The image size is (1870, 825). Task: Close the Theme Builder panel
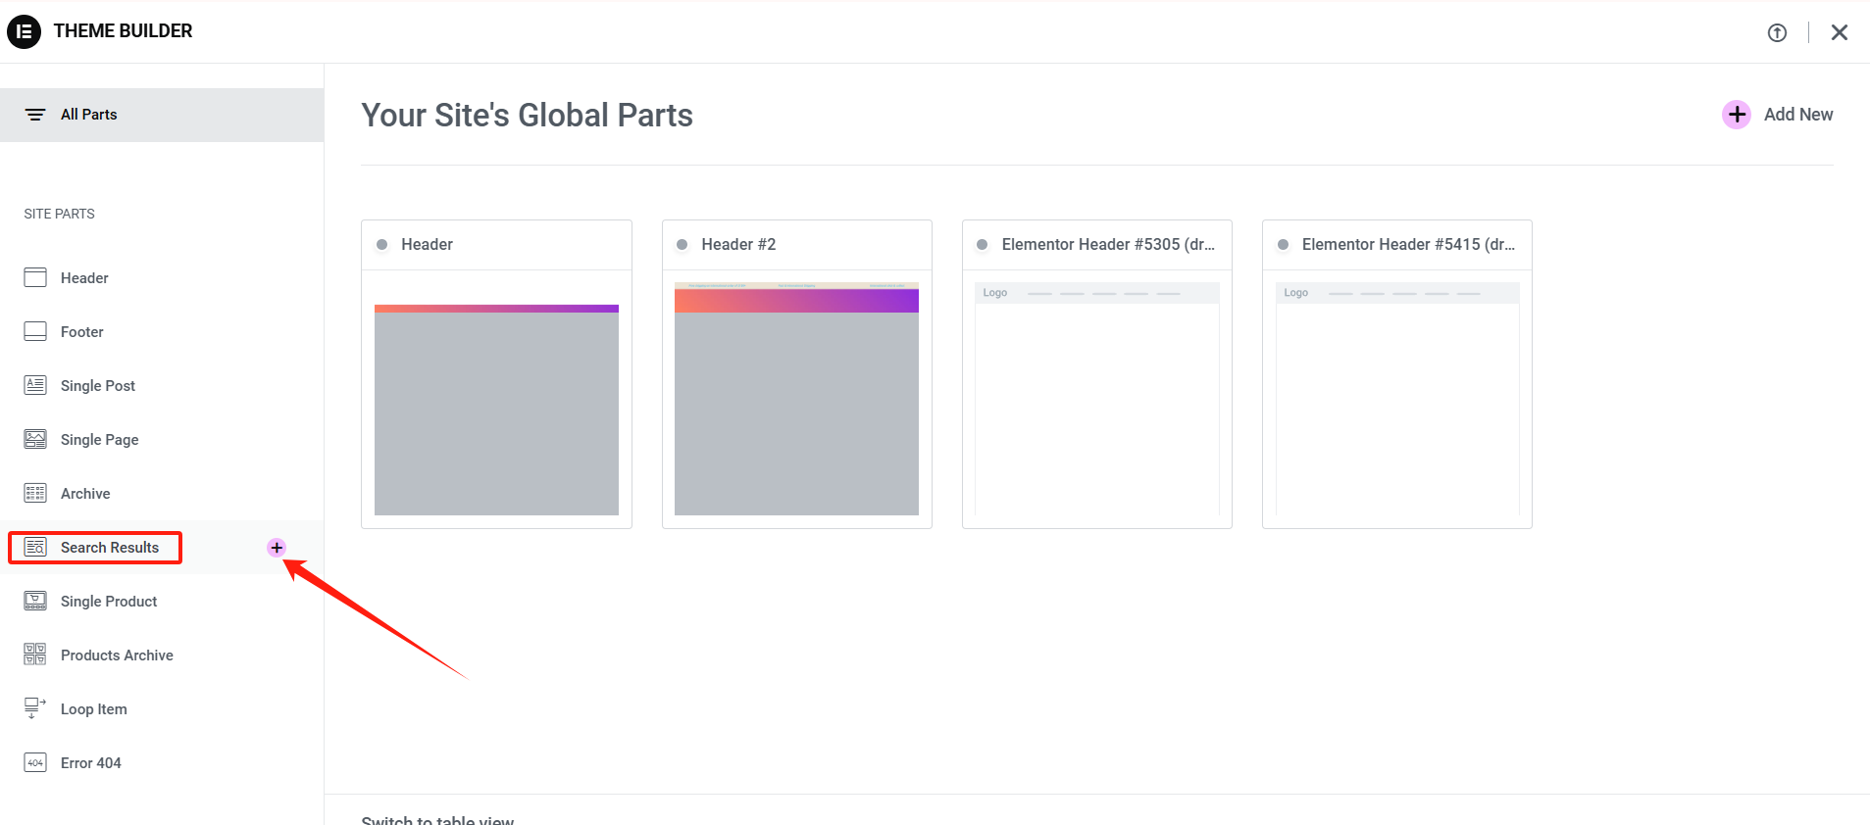pyautogui.click(x=1839, y=32)
